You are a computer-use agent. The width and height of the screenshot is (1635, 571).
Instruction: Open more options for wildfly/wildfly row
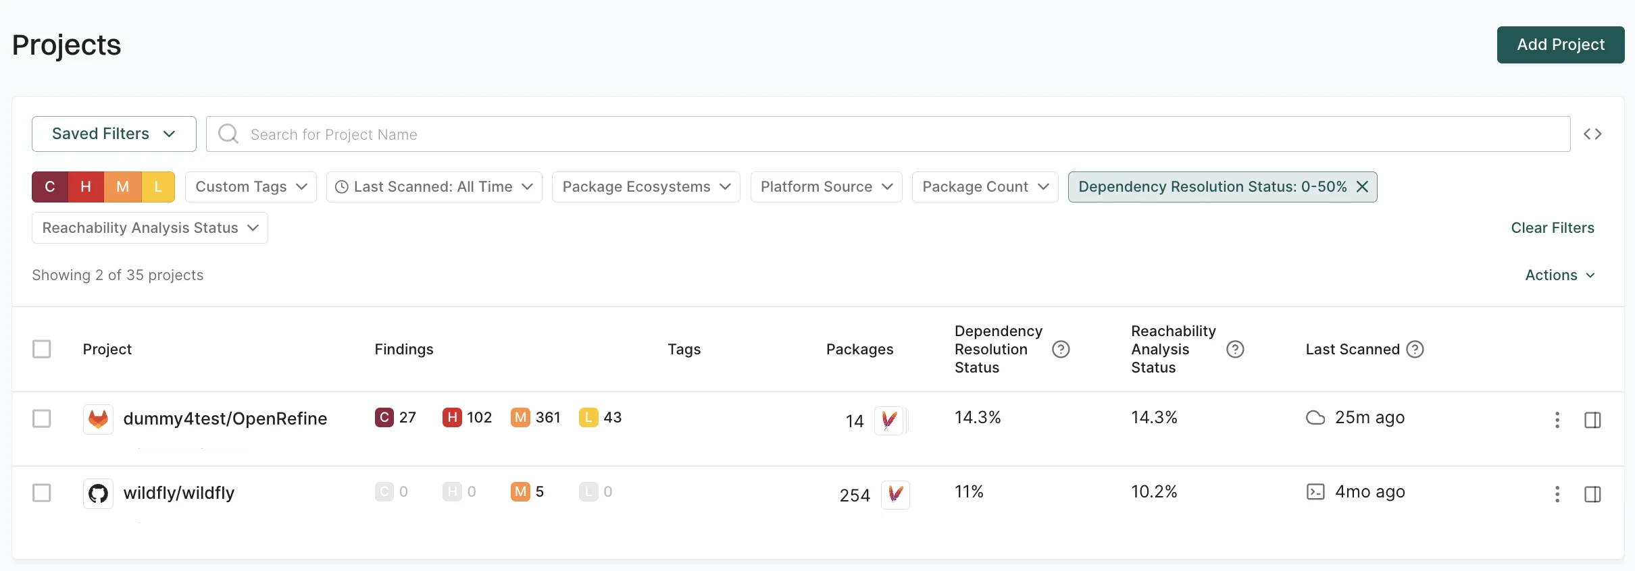pyautogui.click(x=1557, y=494)
